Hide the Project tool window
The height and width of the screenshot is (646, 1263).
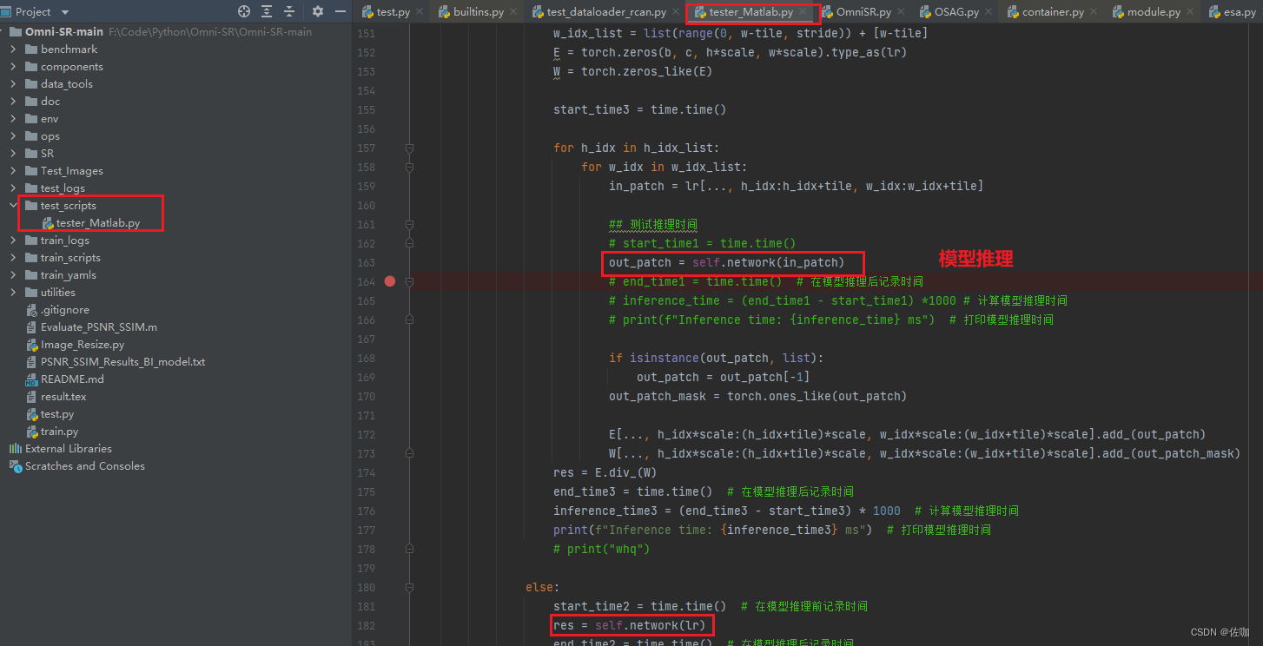click(340, 11)
